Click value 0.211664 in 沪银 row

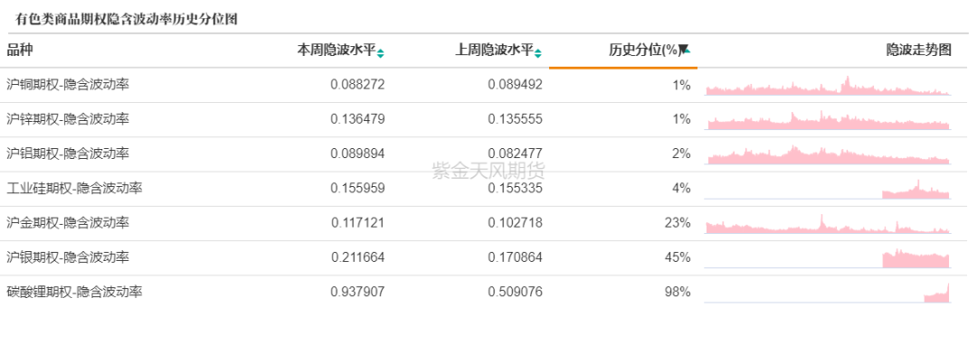(357, 257)
